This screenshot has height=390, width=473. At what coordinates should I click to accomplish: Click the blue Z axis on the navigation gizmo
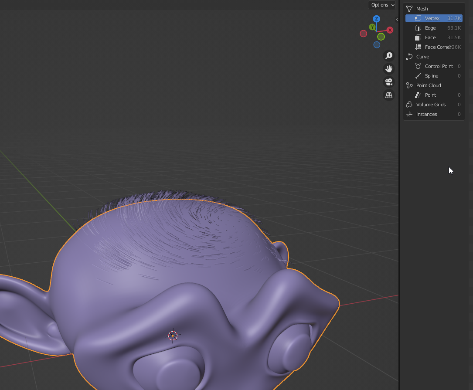(x=377, y=19)
